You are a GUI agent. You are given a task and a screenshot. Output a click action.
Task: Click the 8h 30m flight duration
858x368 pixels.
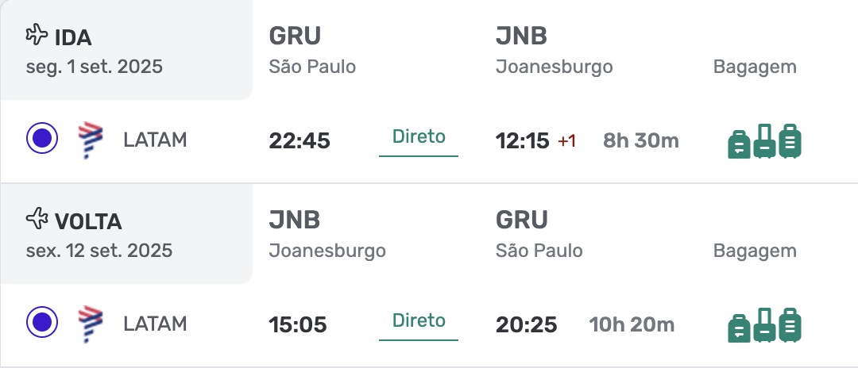(x=641, y=141)
